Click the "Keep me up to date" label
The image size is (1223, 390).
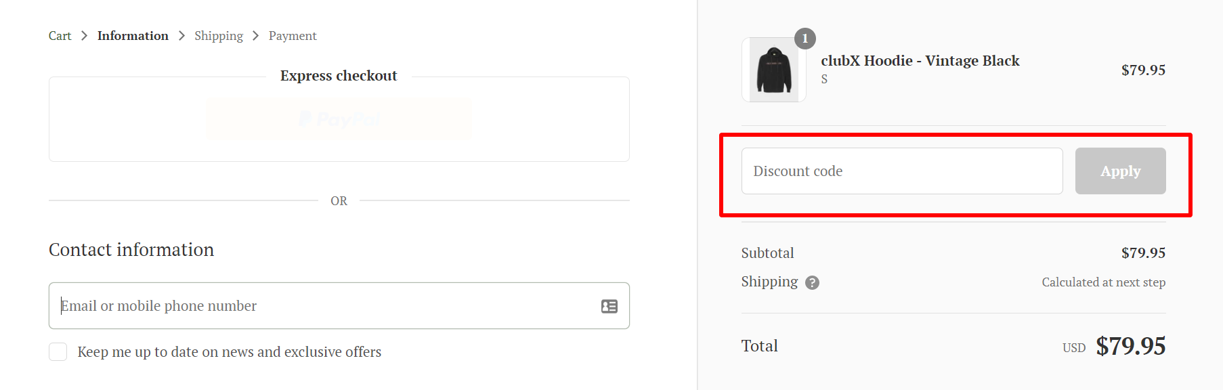click(229, 352)
